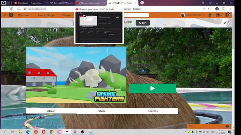Screen dimensions: 241x135
Task: Click the Anime Fighters game thumbnail
Action: coord(76,75)
